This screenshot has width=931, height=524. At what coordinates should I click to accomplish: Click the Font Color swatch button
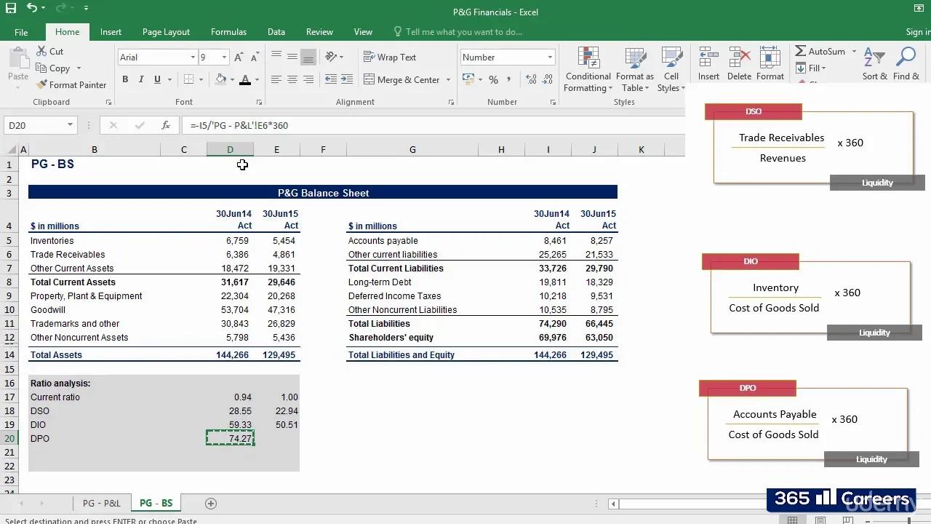(245, 79)
